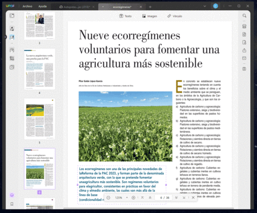Open the Export PDF icon in right sidebar

244,34
